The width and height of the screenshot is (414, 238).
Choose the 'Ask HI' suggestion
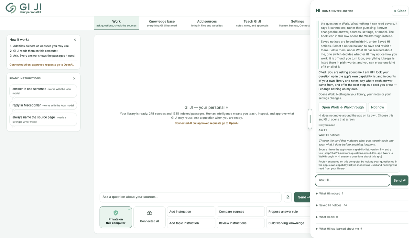(x=323, y=130)
